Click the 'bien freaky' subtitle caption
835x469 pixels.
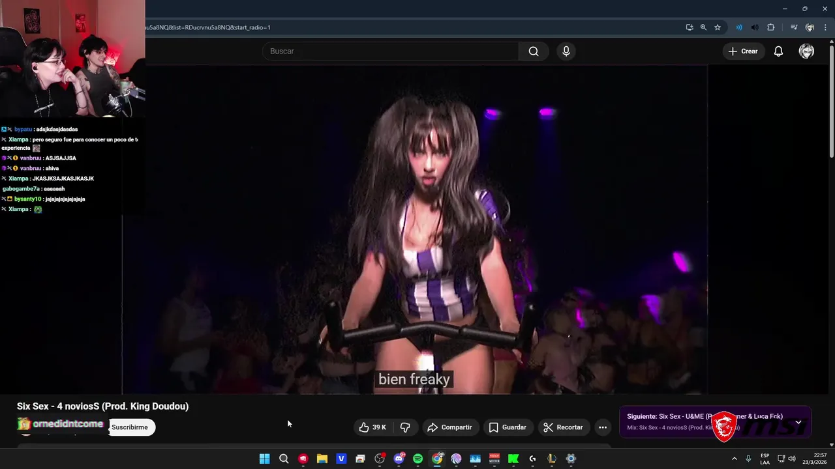pyautogui.click(x=414, y=379)
